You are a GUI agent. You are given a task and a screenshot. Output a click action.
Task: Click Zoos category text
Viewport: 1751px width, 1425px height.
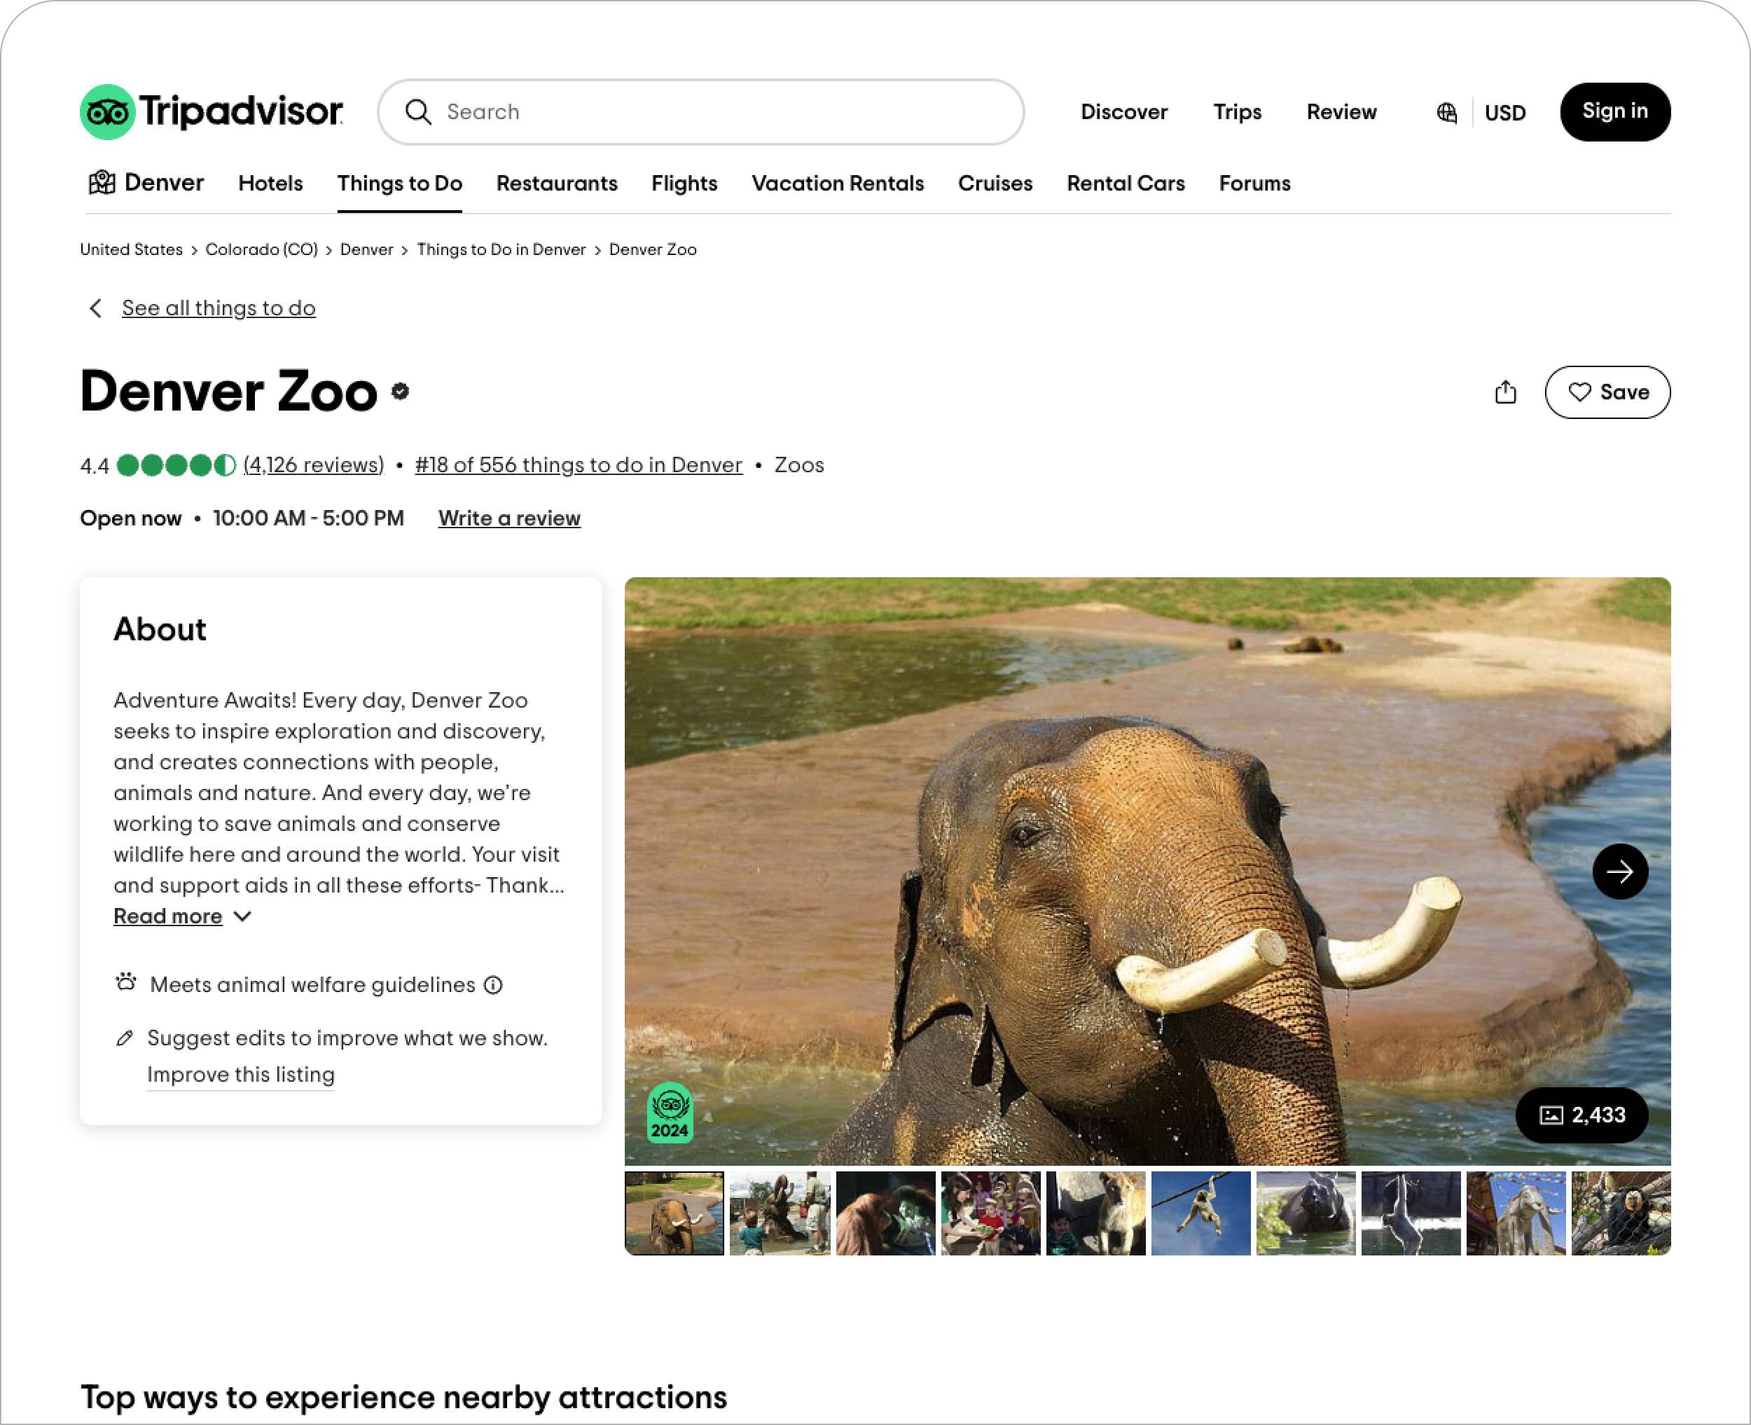pyautogui.click(x=799, y=465)
